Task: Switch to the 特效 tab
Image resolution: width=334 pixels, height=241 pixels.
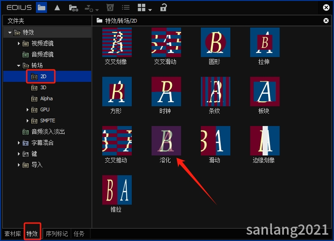Action: [x=32, y=234]
